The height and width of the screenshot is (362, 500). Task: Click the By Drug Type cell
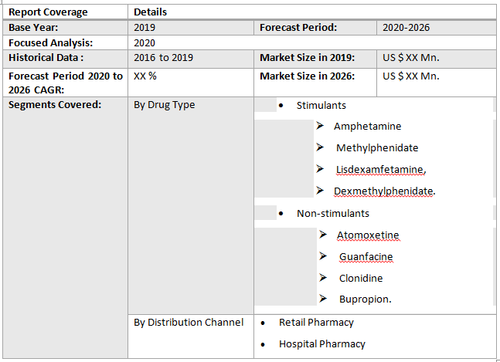coord(165,105)
